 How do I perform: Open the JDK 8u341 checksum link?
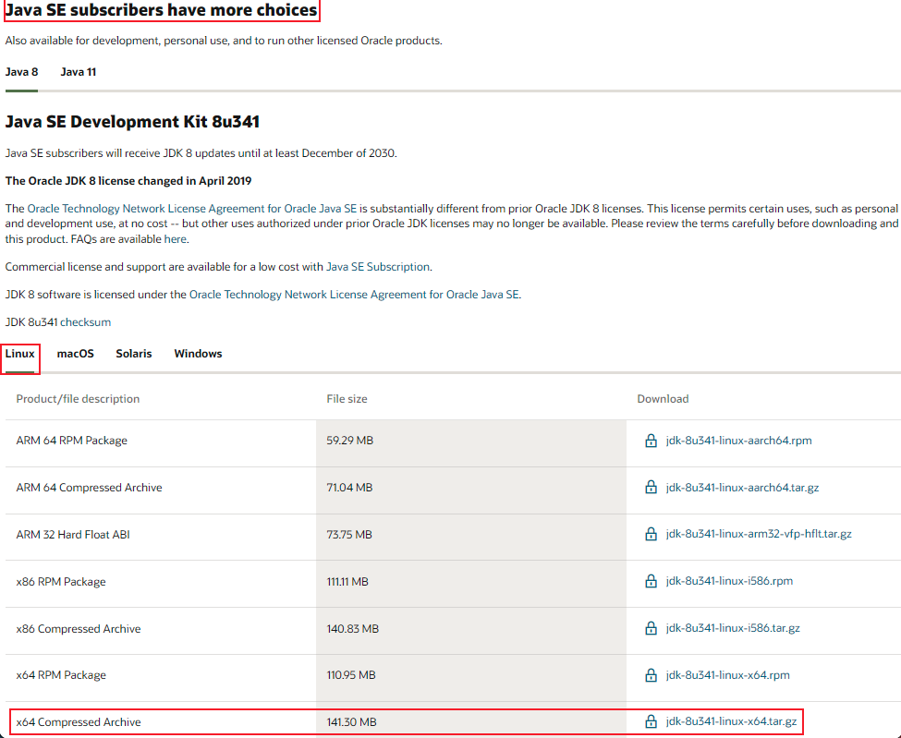(86, 322)
